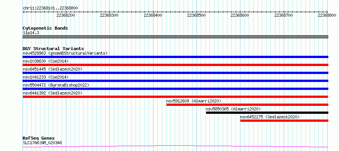Viewport: 339px width, 151px height.
Task: Click the gray 11p14.3 cytogenetic band bar
Action: (175, 37)
